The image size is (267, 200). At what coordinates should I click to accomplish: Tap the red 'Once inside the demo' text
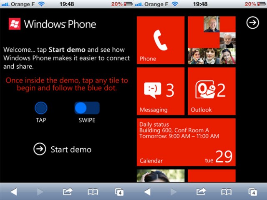point(67,84)
